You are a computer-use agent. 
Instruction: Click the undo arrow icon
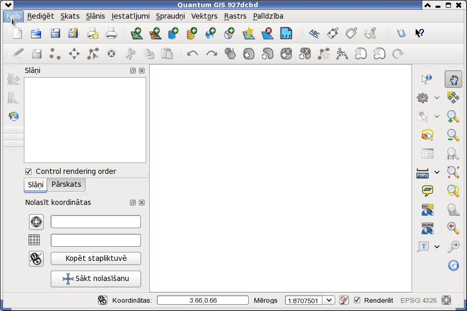[192, 54]
